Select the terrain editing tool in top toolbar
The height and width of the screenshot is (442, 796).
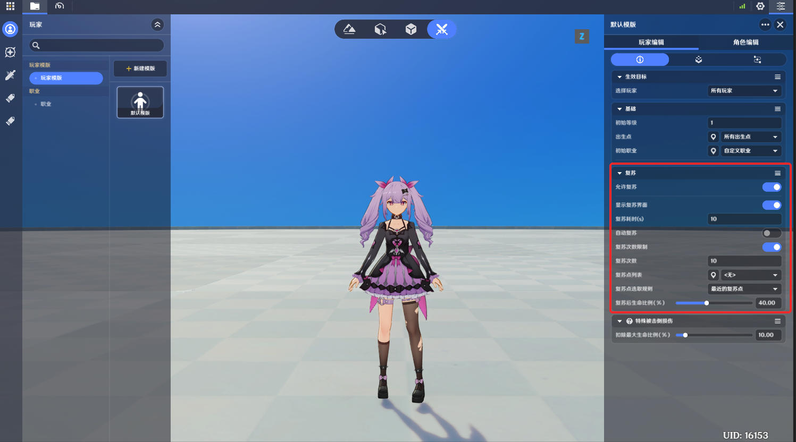pos(349,29)
